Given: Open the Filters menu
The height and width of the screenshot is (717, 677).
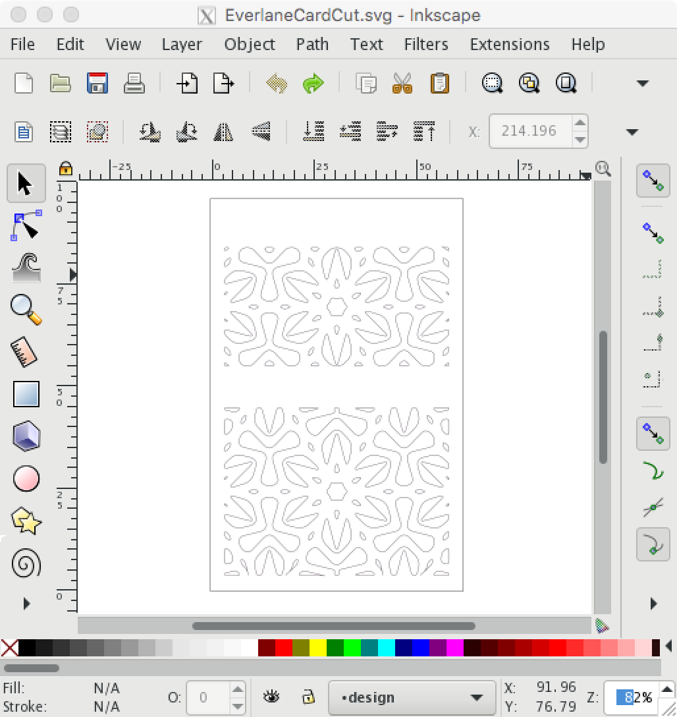Looking at the screenshot, I should coord(426,44).
